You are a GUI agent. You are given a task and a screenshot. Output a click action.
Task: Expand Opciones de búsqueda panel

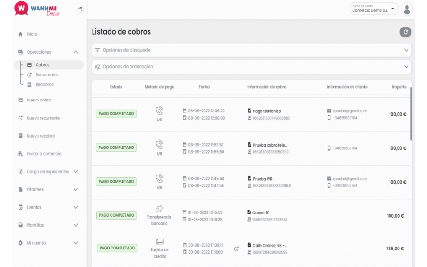(x=251, y=50)
